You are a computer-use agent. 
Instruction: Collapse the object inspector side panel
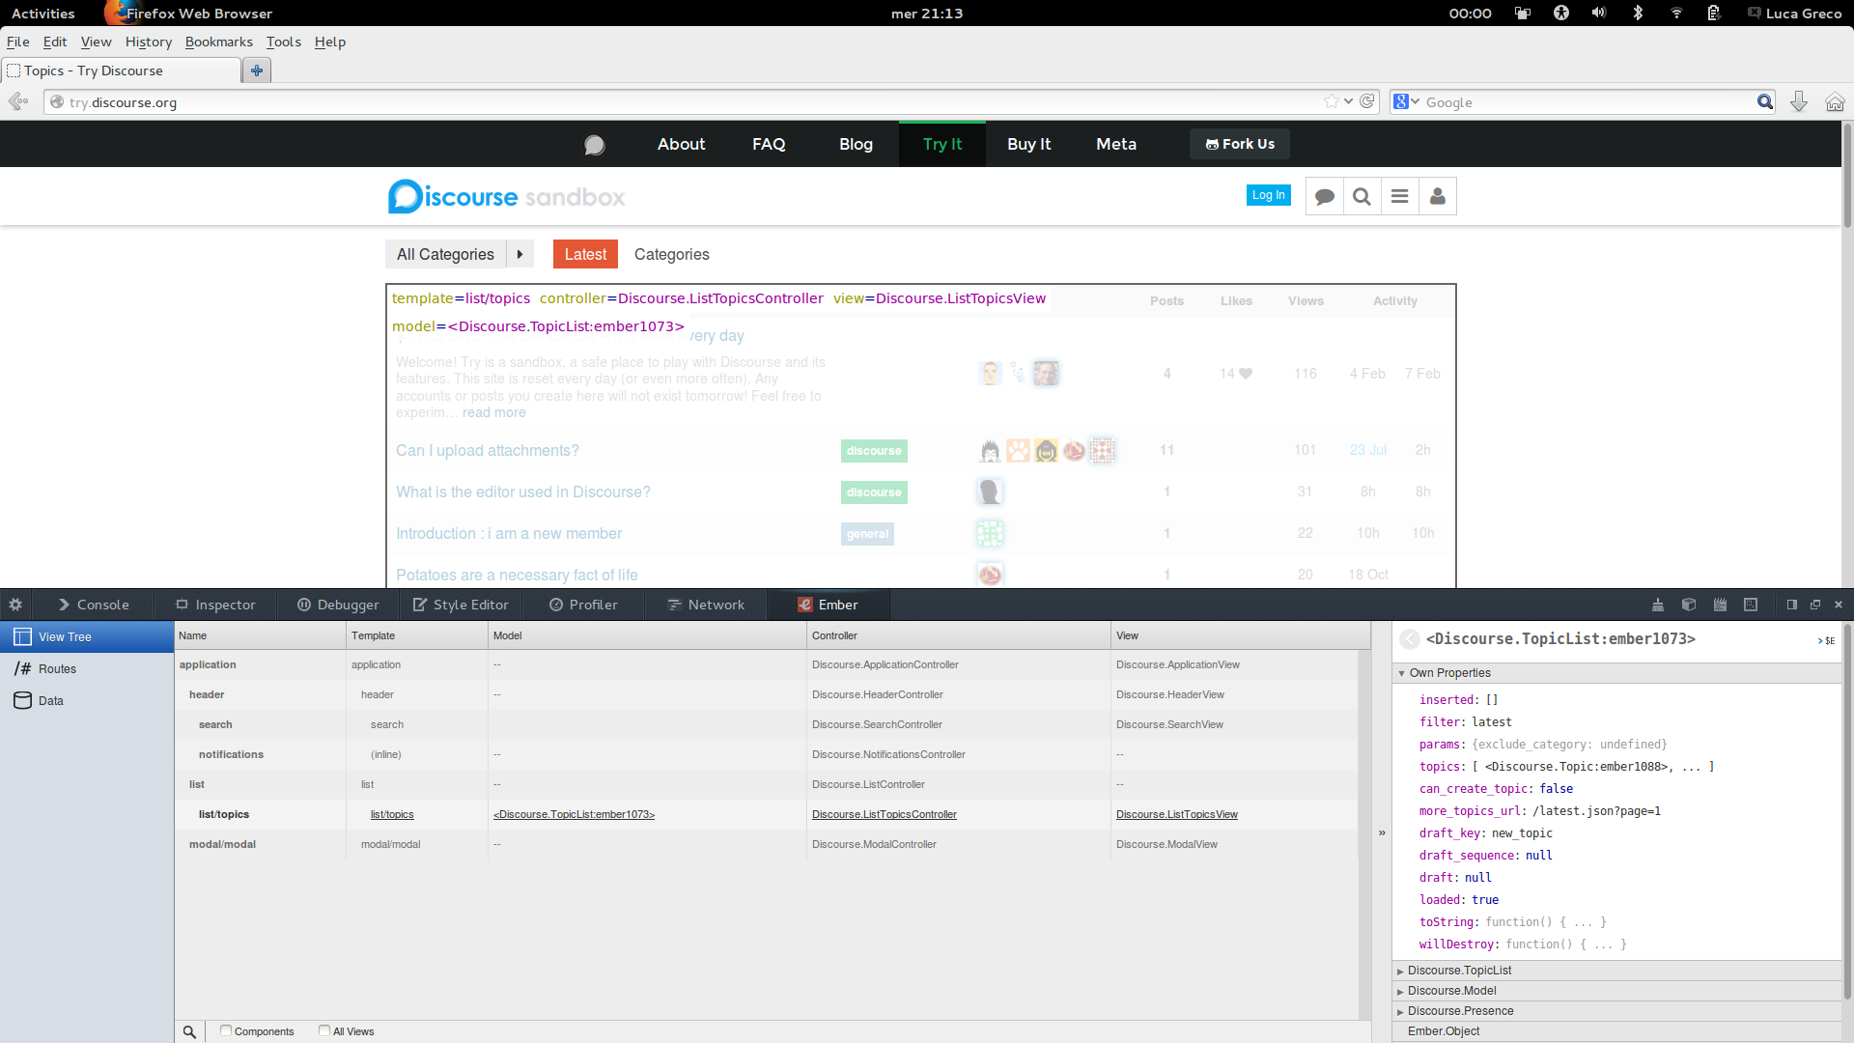[x=1382, y=832]
